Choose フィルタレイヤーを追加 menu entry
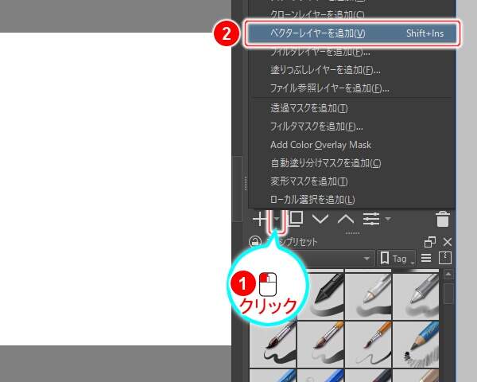The height and width of the screenshot is (382, 477). point(351,52)
